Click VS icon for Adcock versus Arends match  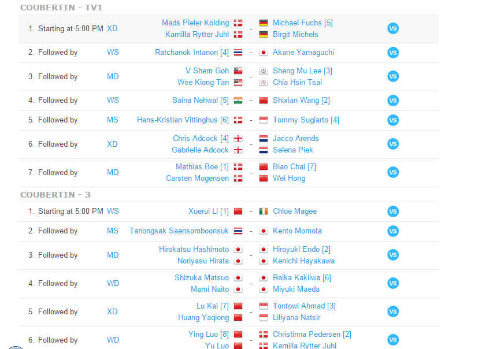point(393,144)
